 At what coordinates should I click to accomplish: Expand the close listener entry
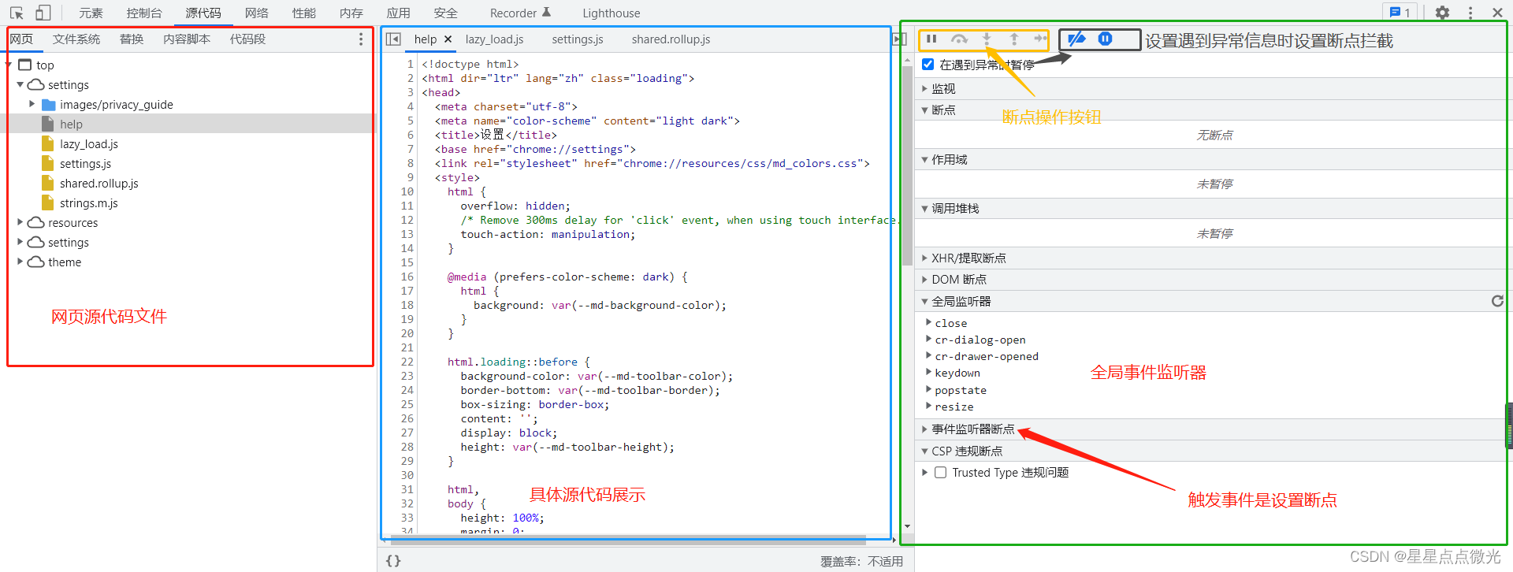(x=928, y=322)
